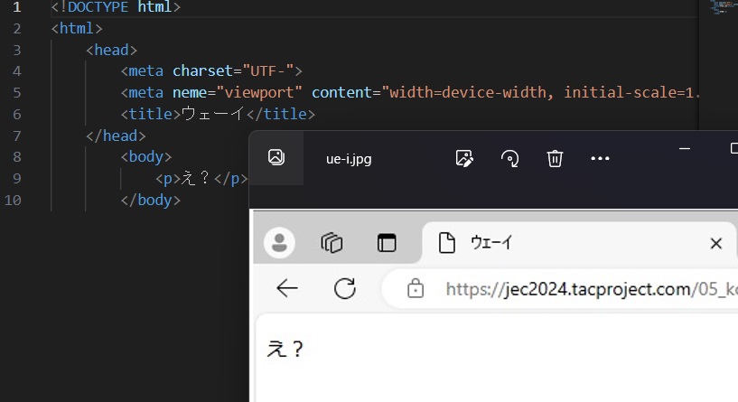
Task: Open the browser Workspaces icon
Action: coord(332,242)
